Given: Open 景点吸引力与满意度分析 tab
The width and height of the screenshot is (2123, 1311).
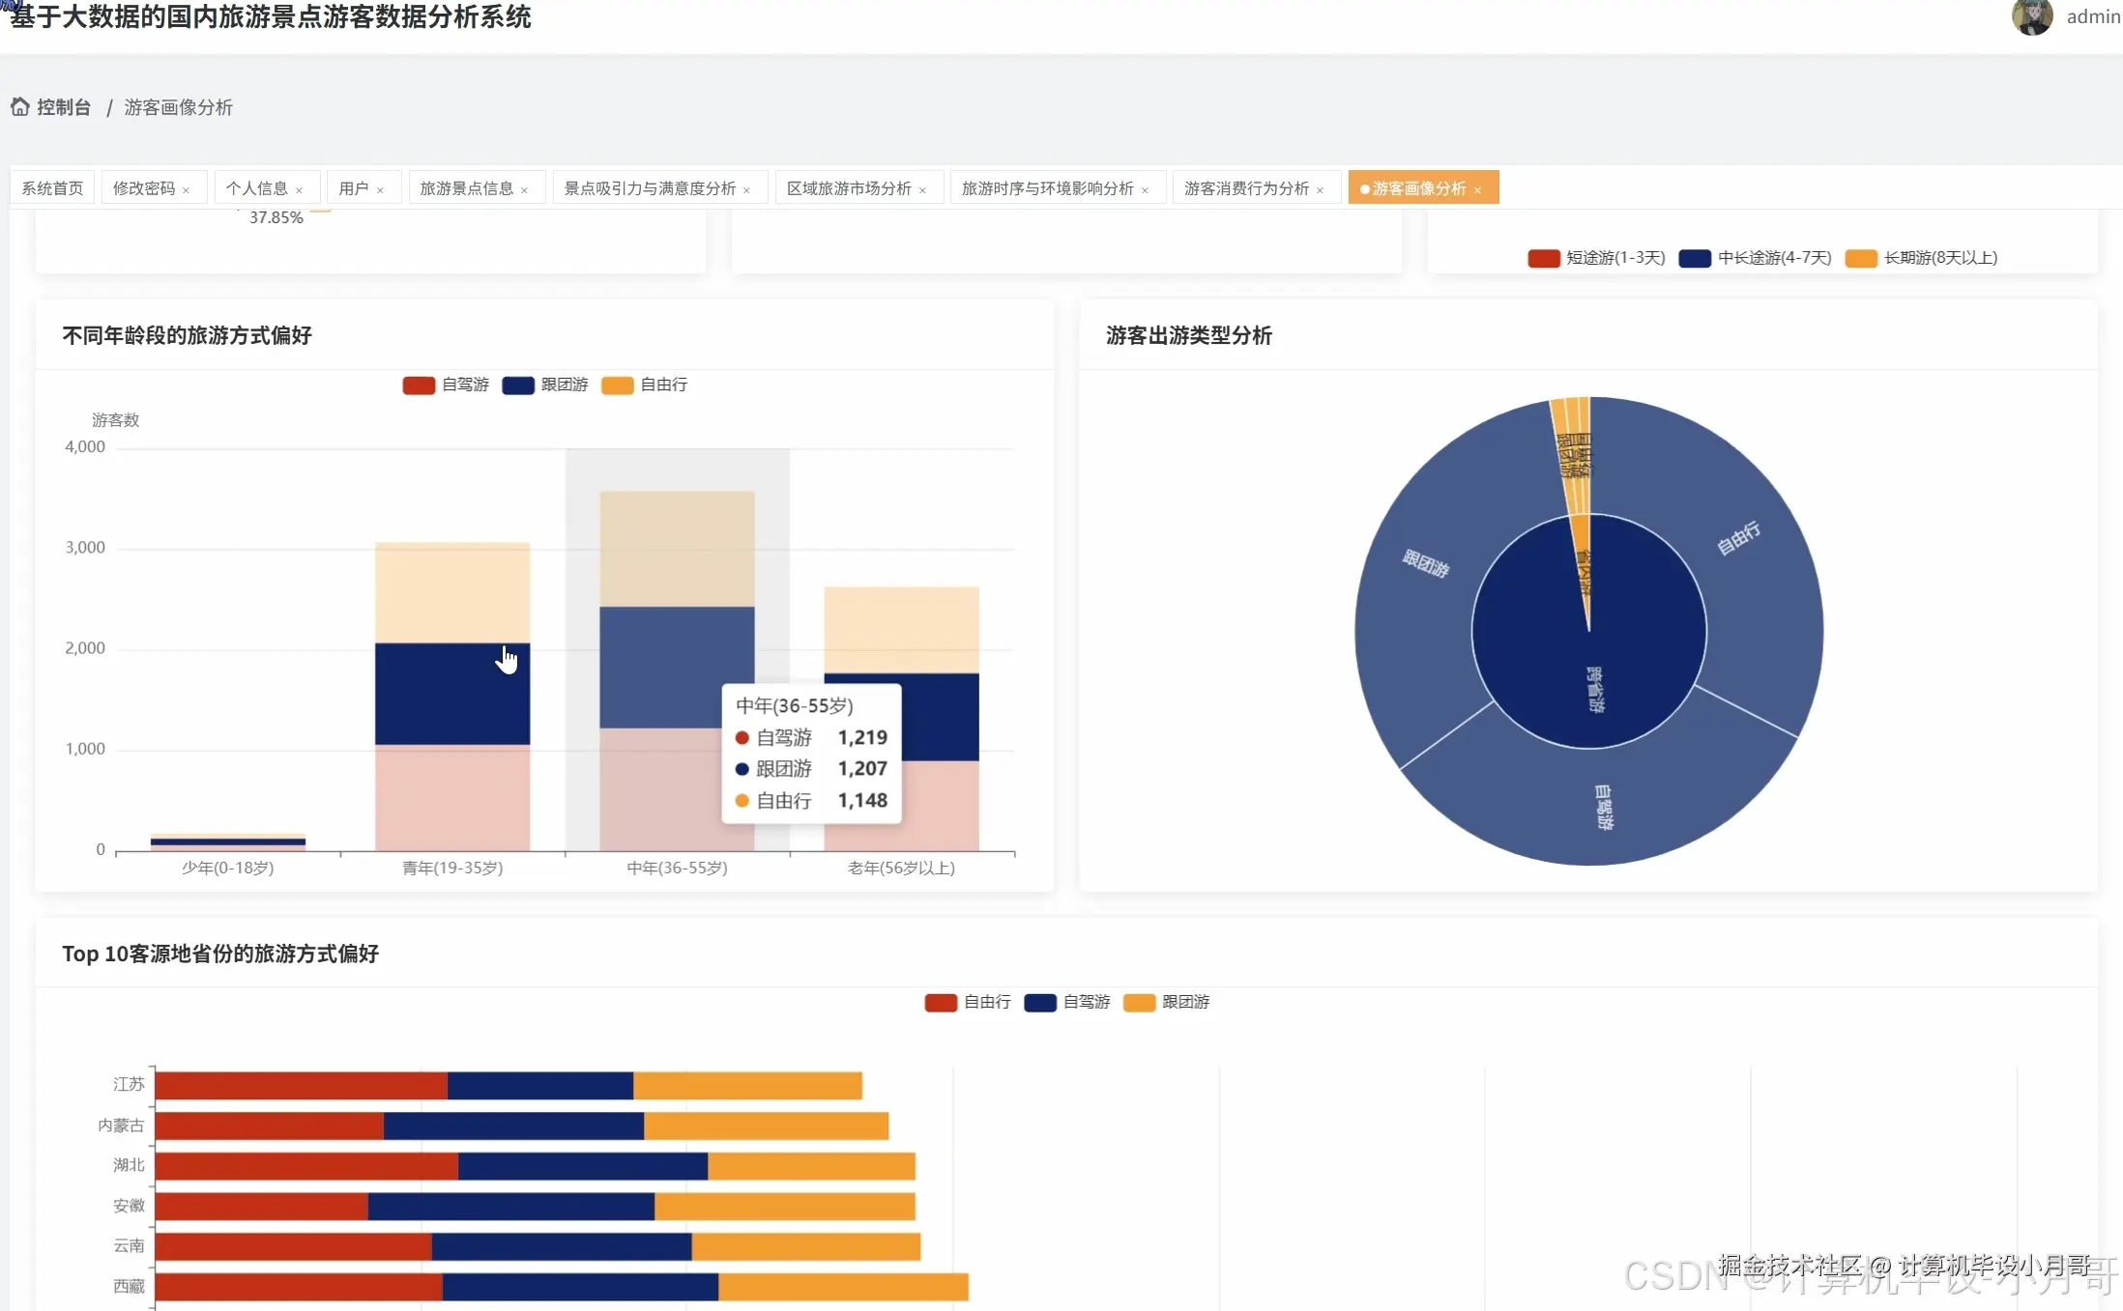Looking at the screenshot, I should tap(650, 188).
